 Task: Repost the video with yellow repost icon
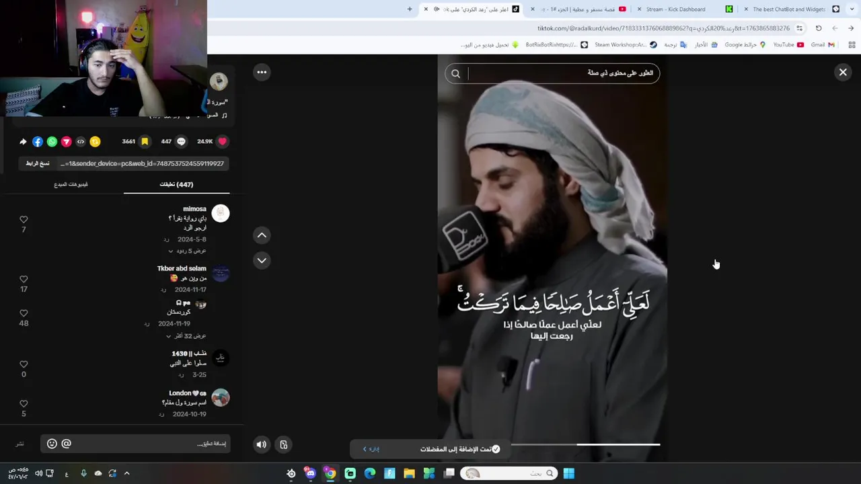click(96, 142)
